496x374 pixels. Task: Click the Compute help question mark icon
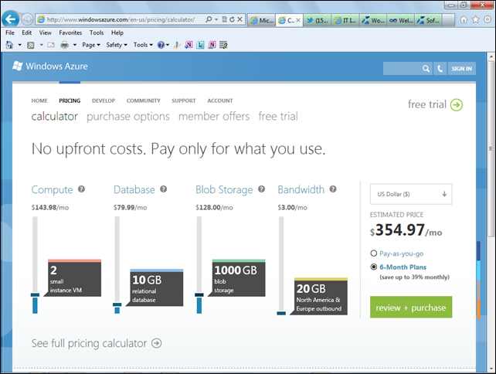pos(81,189)
